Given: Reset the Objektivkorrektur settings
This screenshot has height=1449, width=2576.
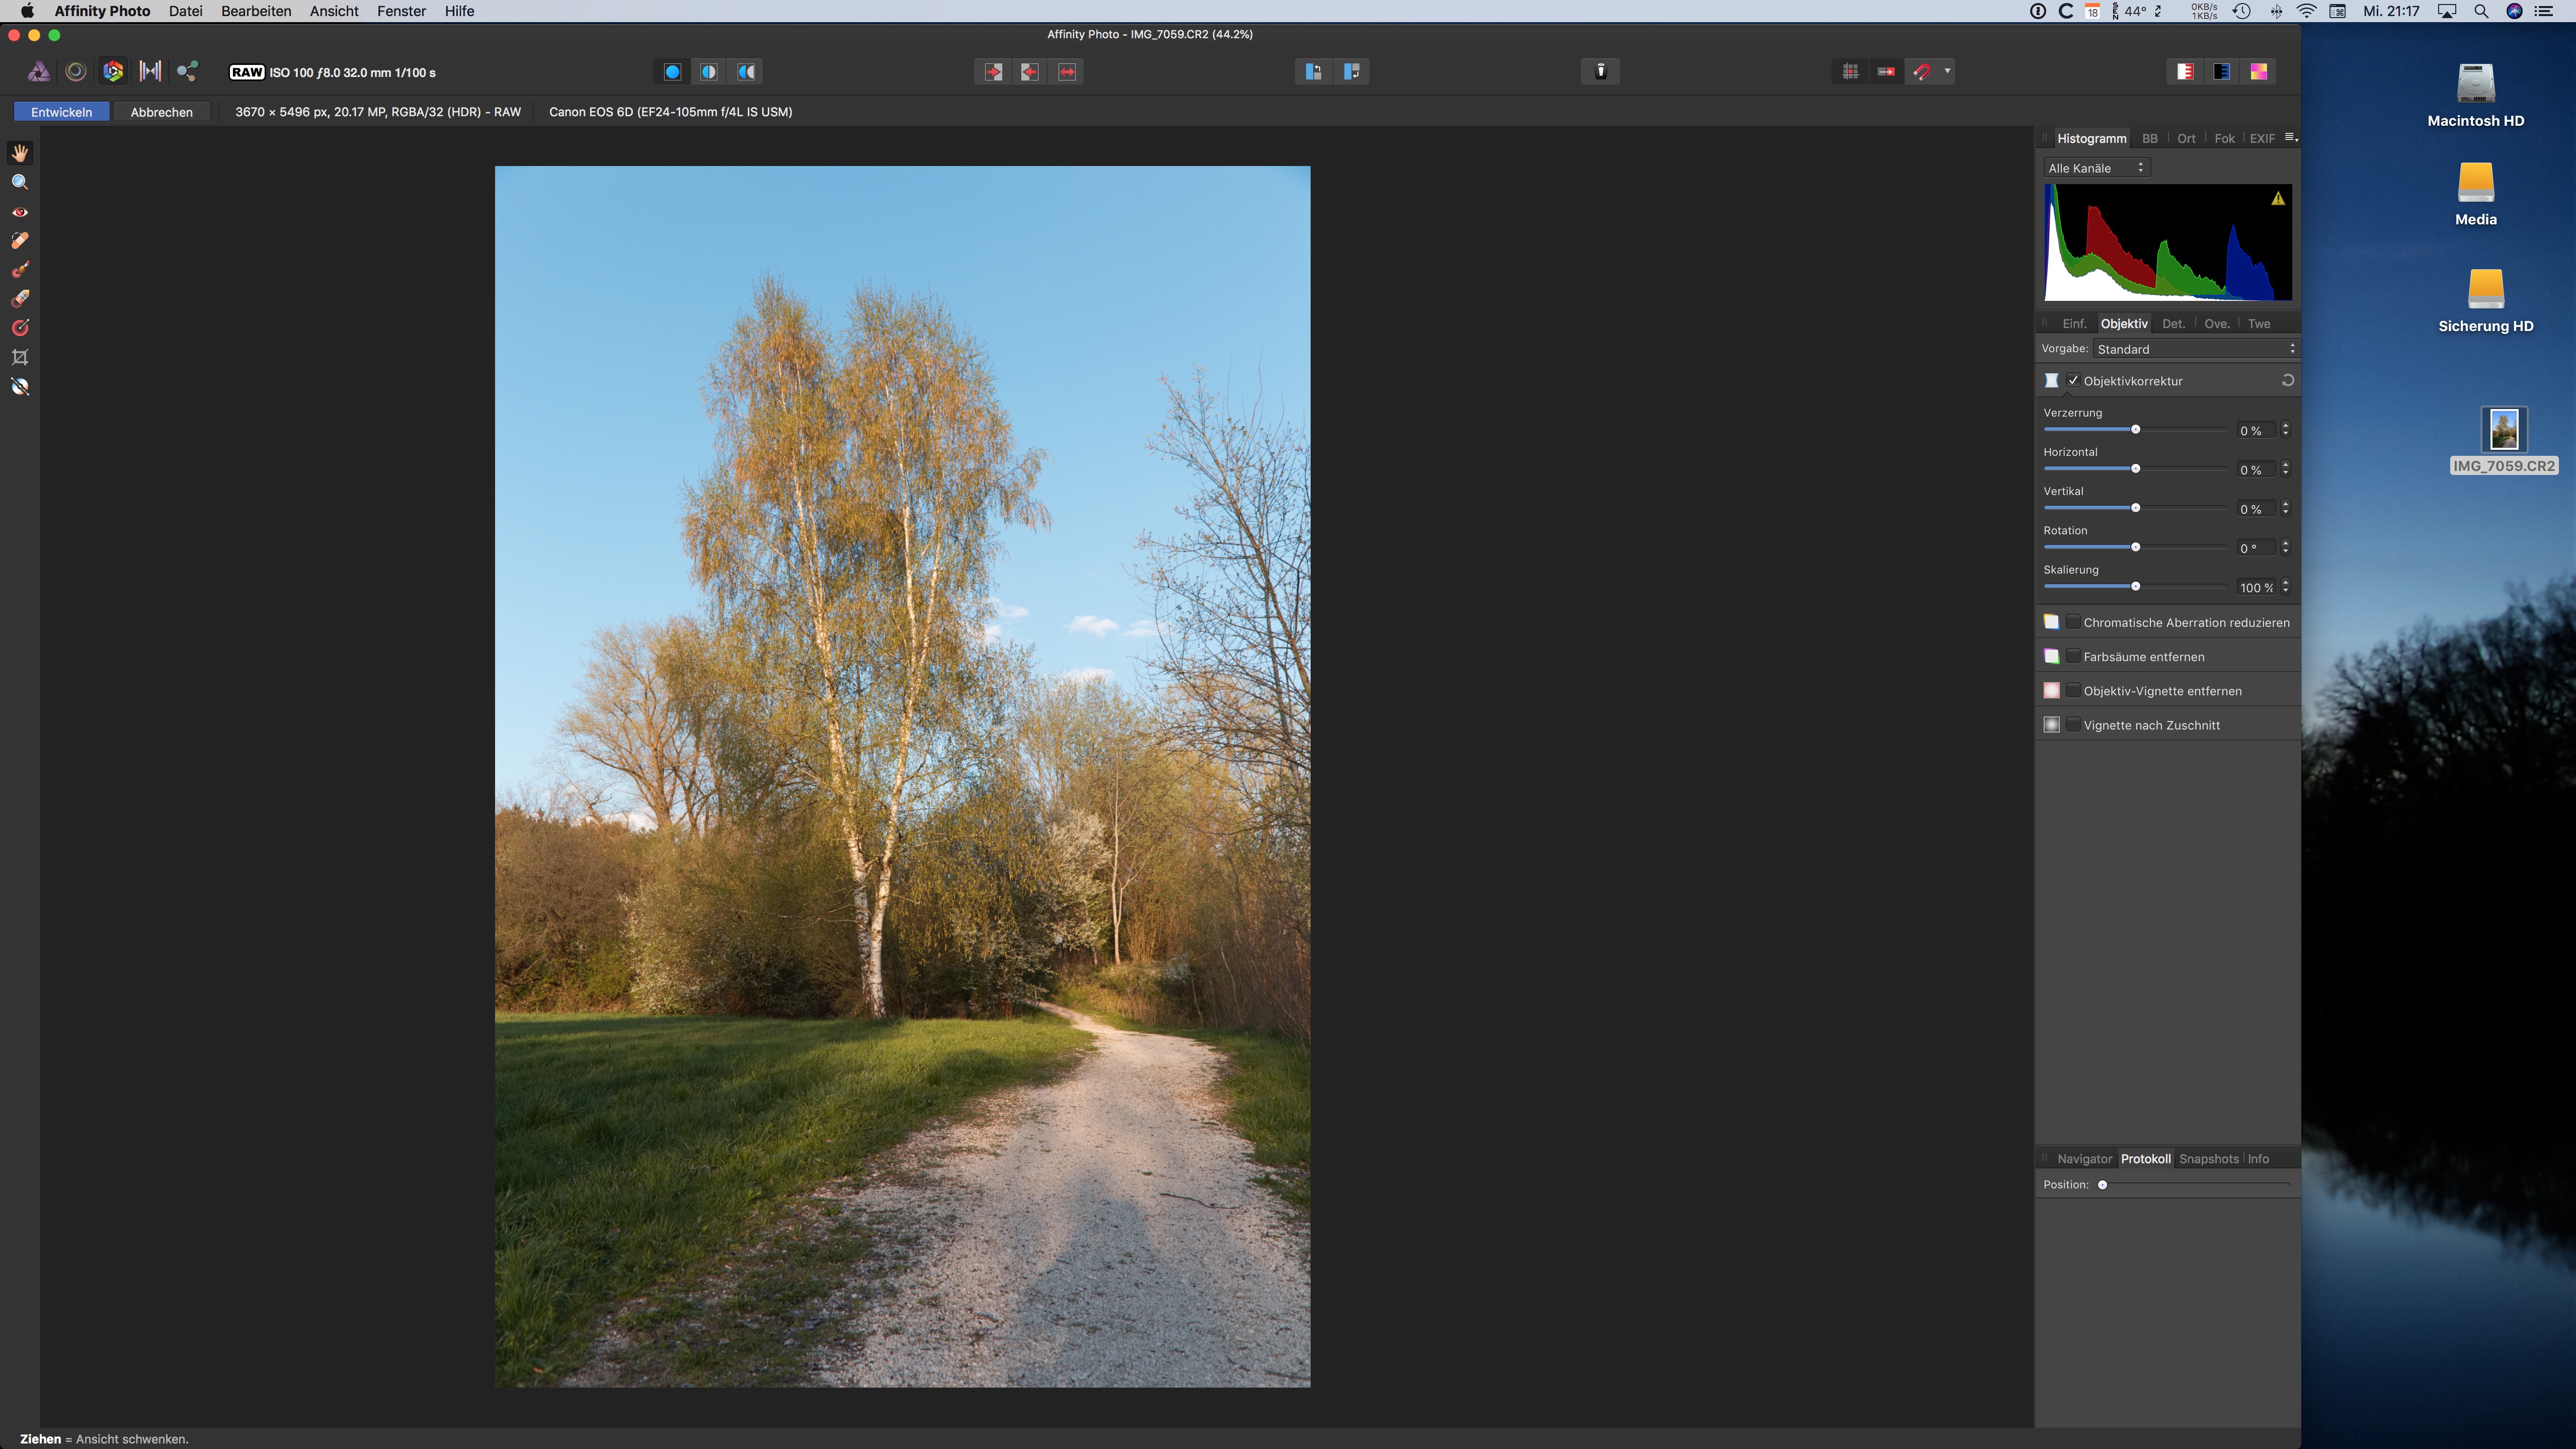Looking at the screenshot, I should click(x=2287, y=380).
